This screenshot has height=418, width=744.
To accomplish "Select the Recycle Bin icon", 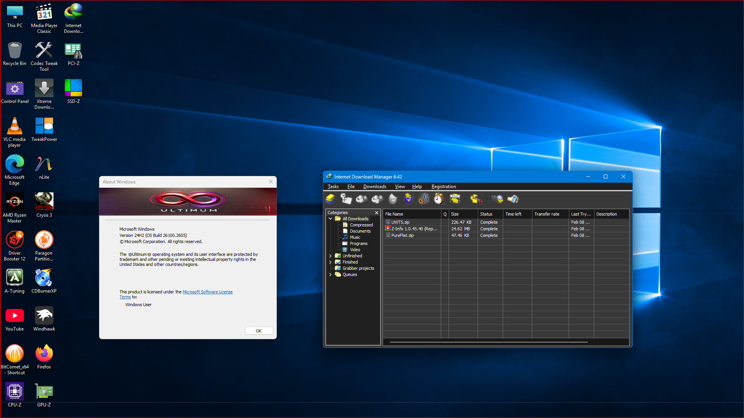I will point(15,54).
